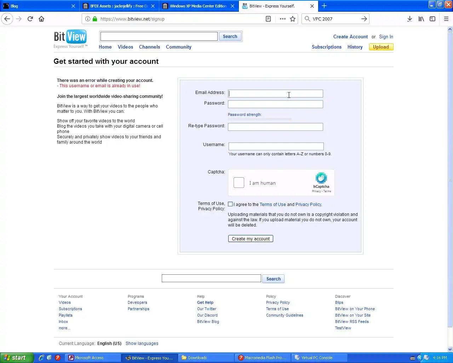Click the yellow Upload button

coord(381,47)
